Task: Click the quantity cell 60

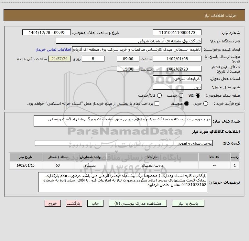Action: pos(58,165)
